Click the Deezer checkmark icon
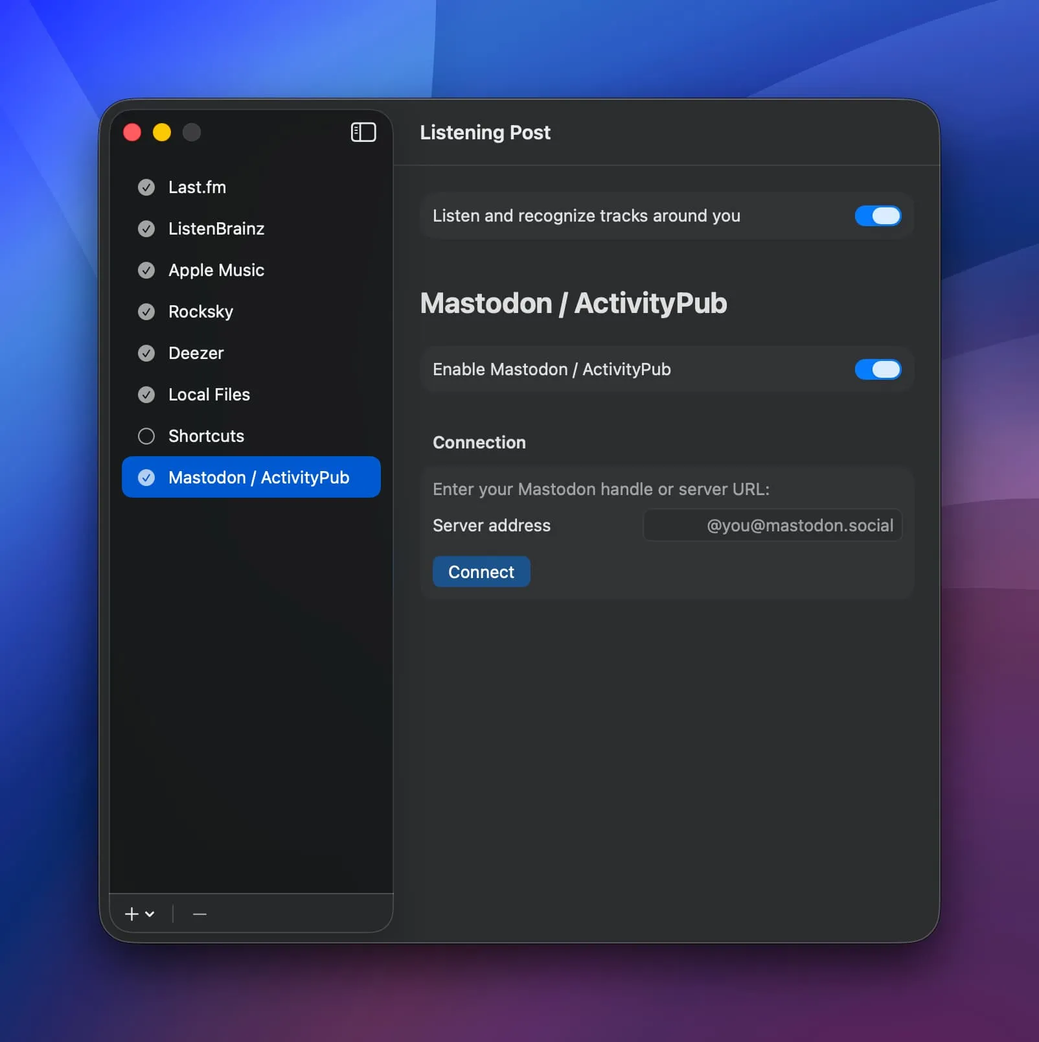Image resolution: width=1039 pixels, height=1042 pixels. click(146, 353)
